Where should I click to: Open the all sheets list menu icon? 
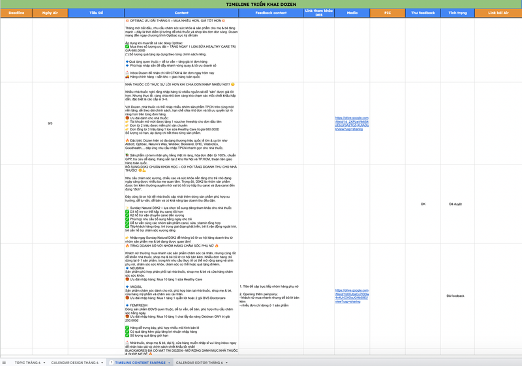pyautogui.click(x=4, y=363)
